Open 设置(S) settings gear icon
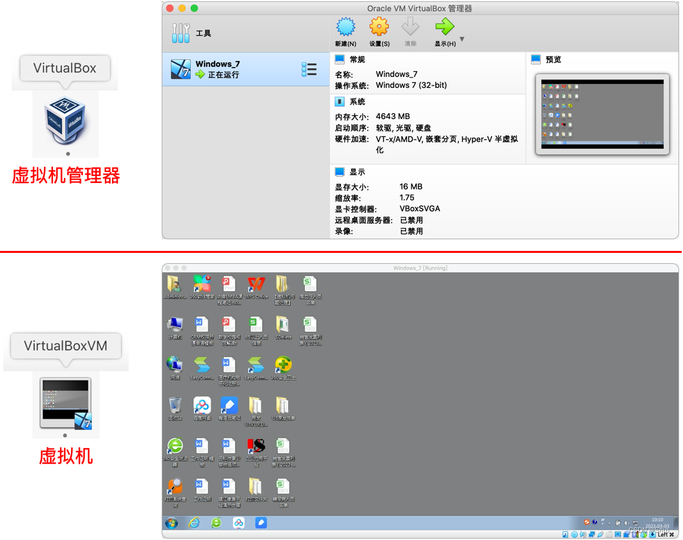The height and width of the screenshot is (540, 683). tap(379, 27)
